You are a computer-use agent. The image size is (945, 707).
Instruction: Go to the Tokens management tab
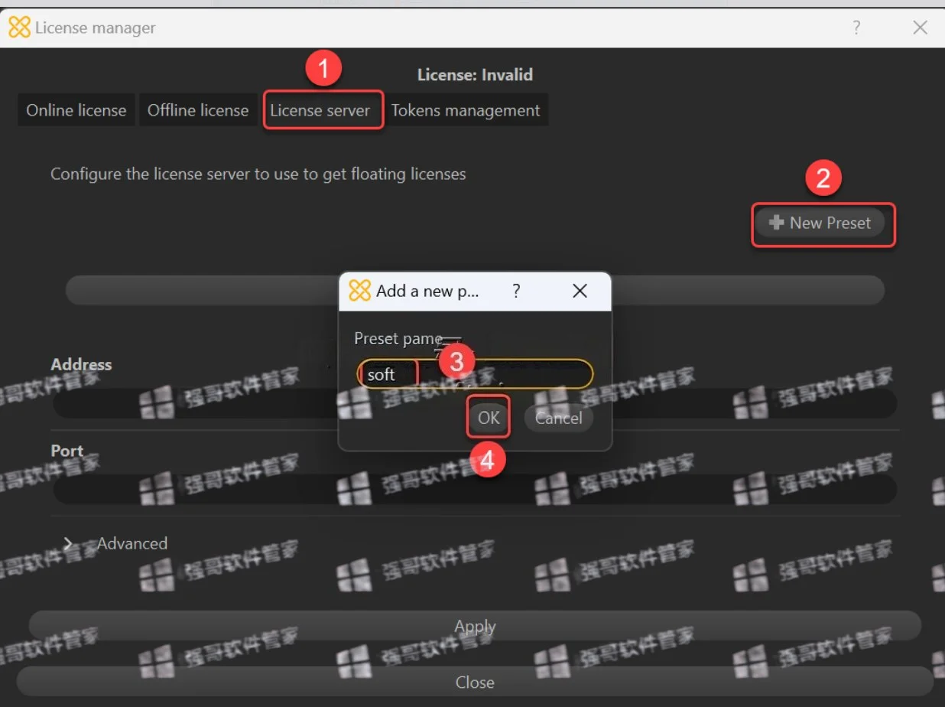(466, 110)
